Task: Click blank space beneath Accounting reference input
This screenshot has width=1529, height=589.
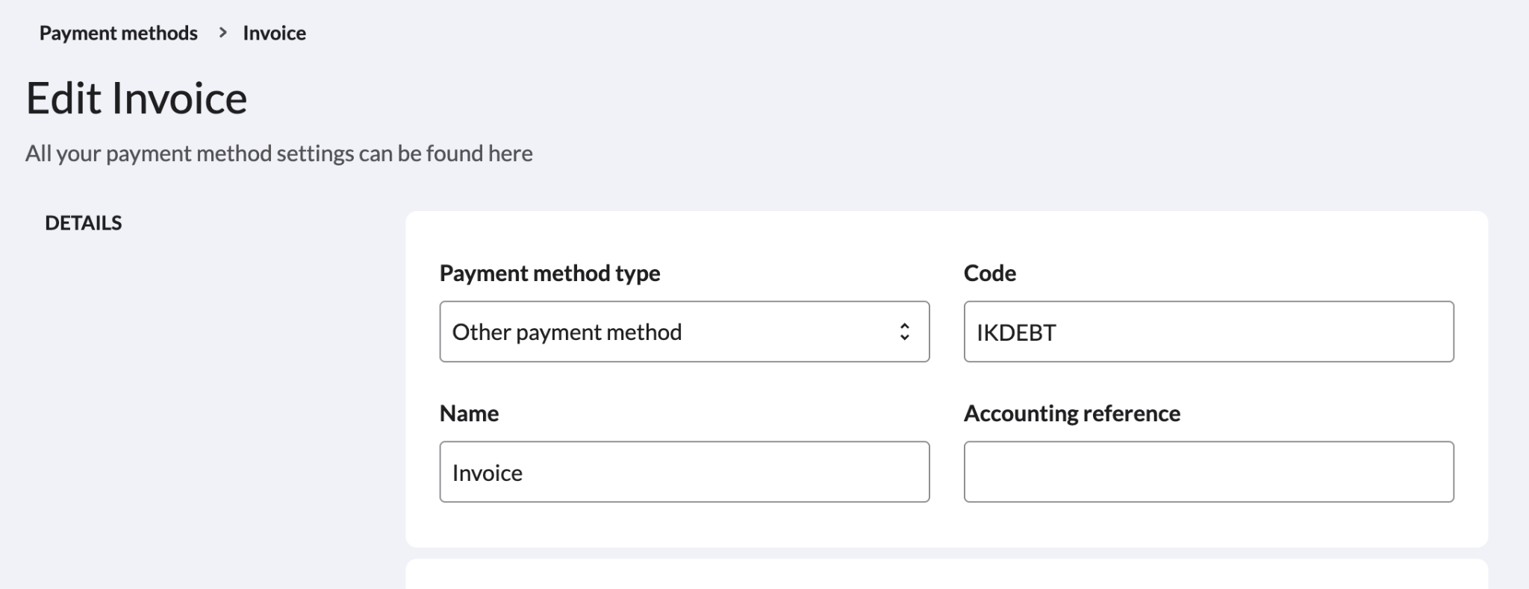Action: click(1208, 526)
